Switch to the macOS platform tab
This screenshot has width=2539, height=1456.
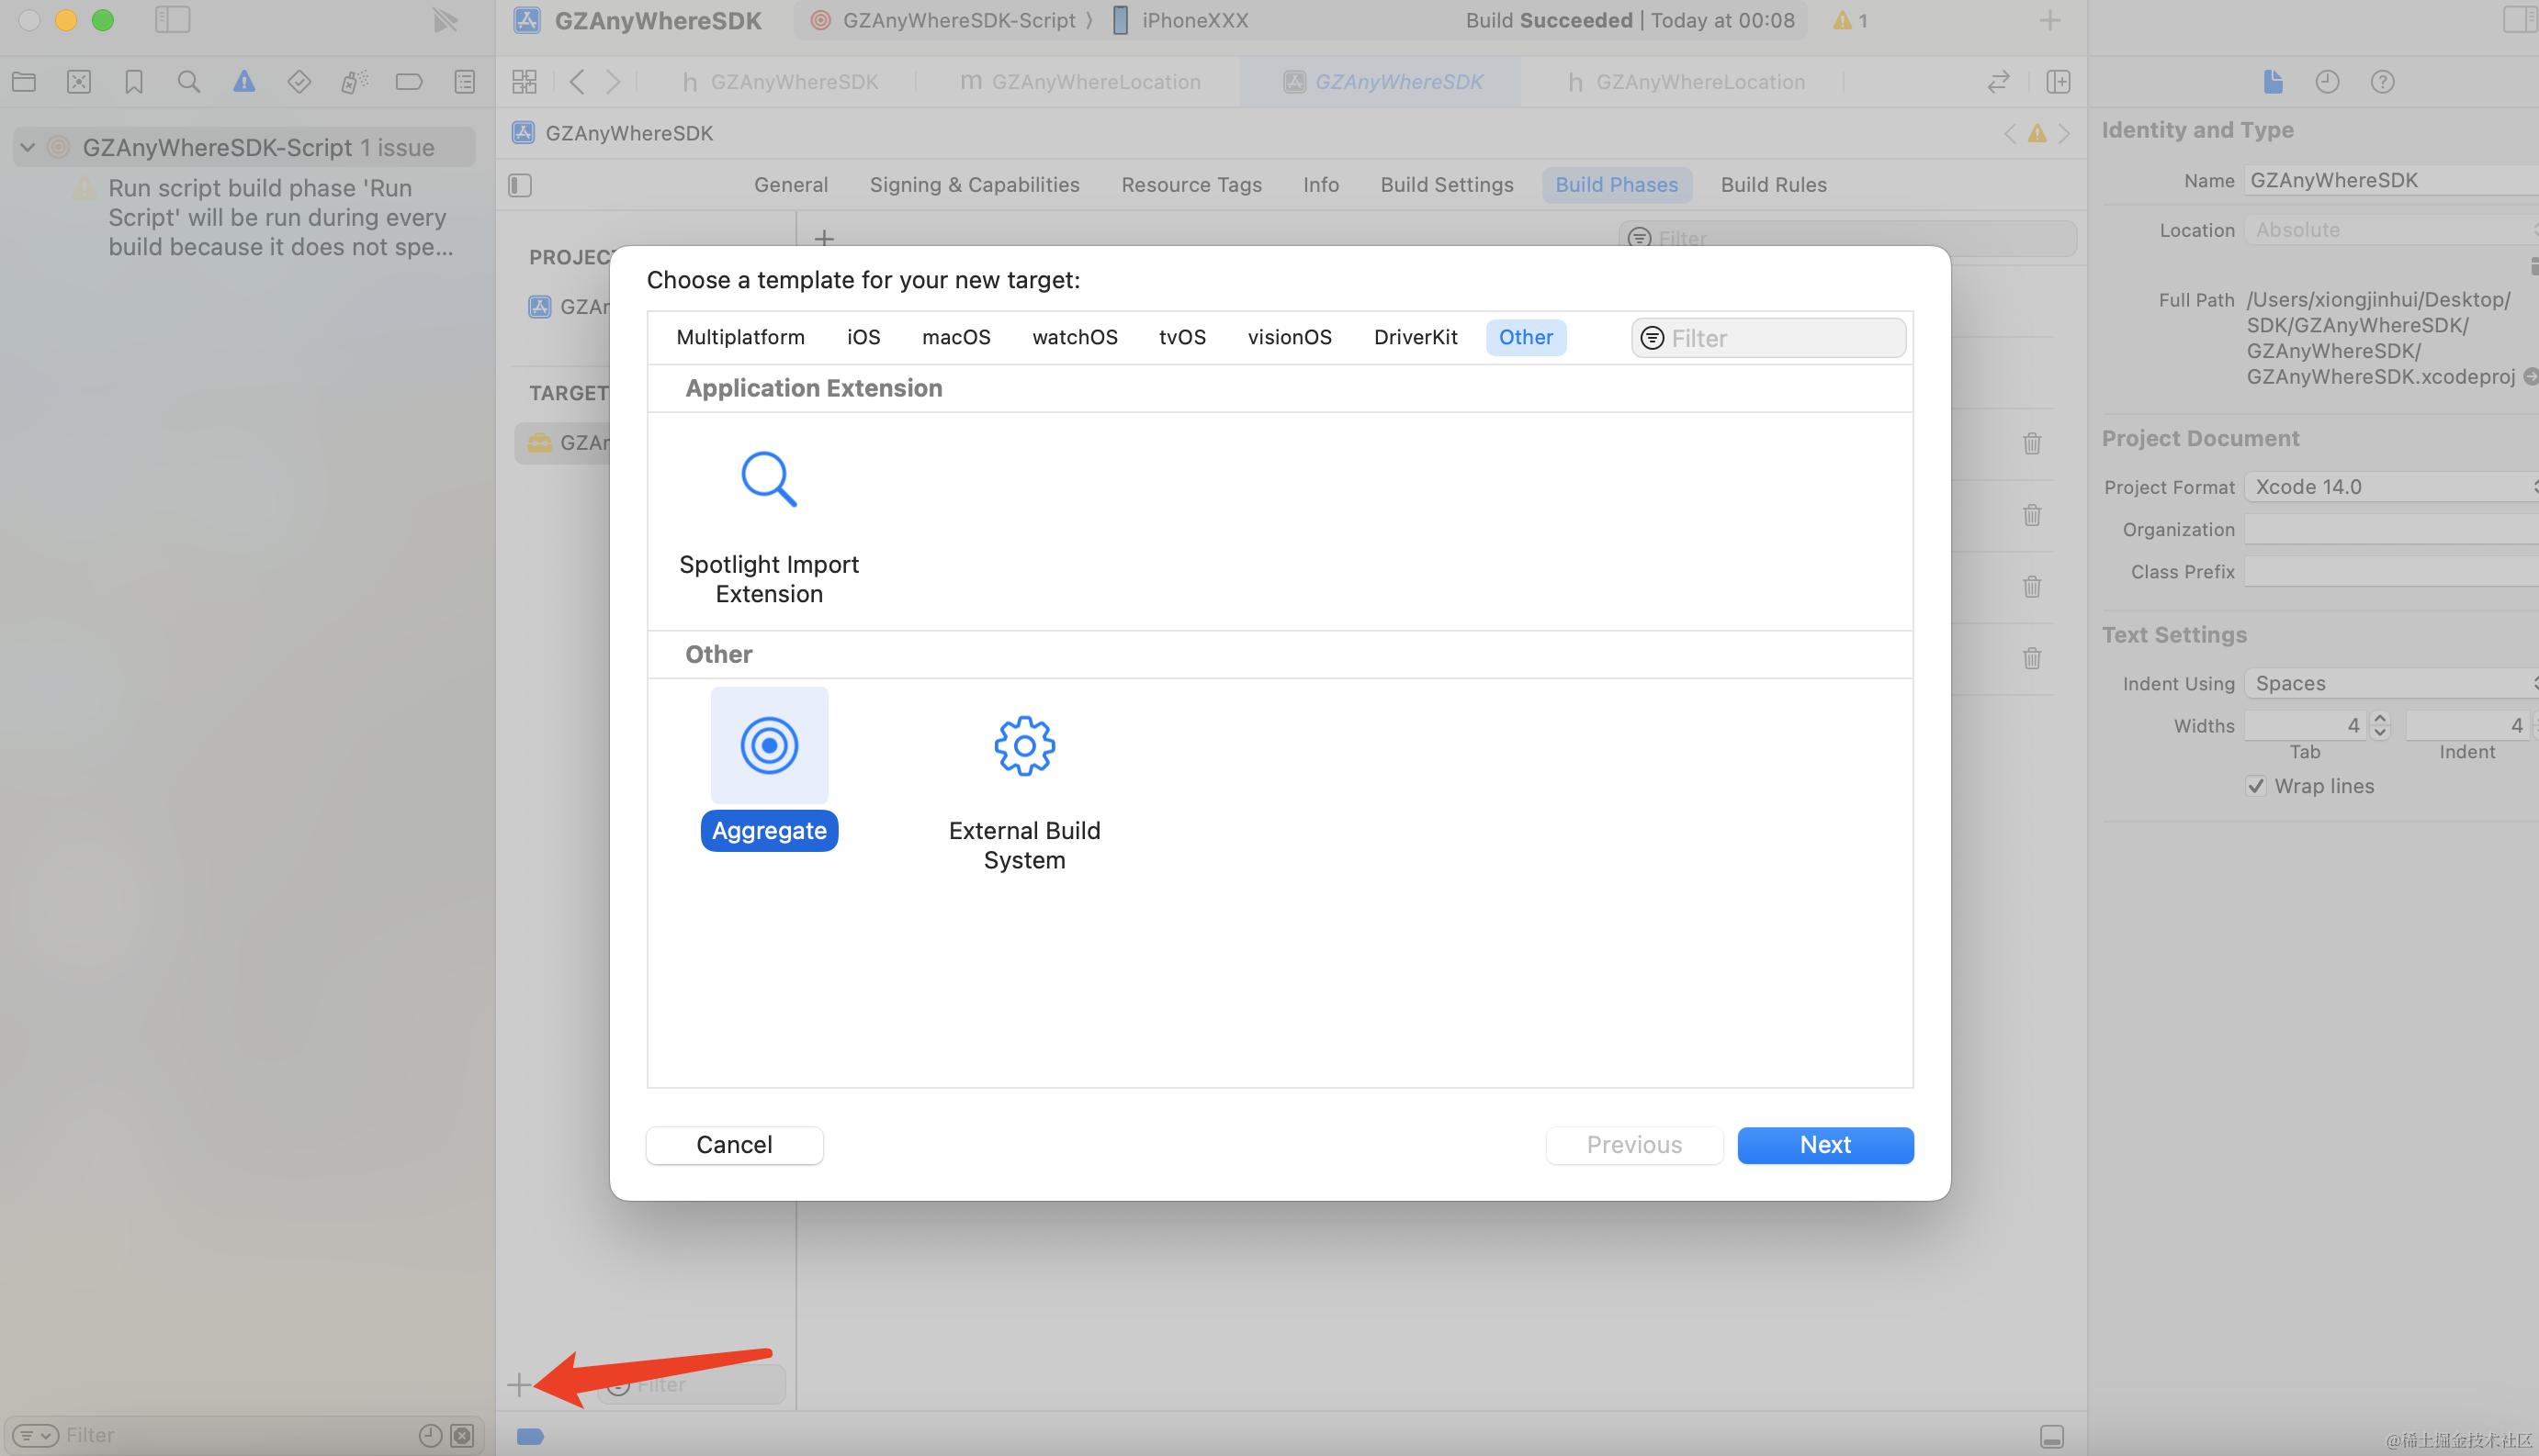[955, 337]
